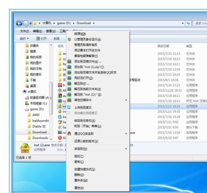Choose 兼容性疑难解答(Y) in the context menu
This screenshot has width=207, height=193.
pos(98,56)
